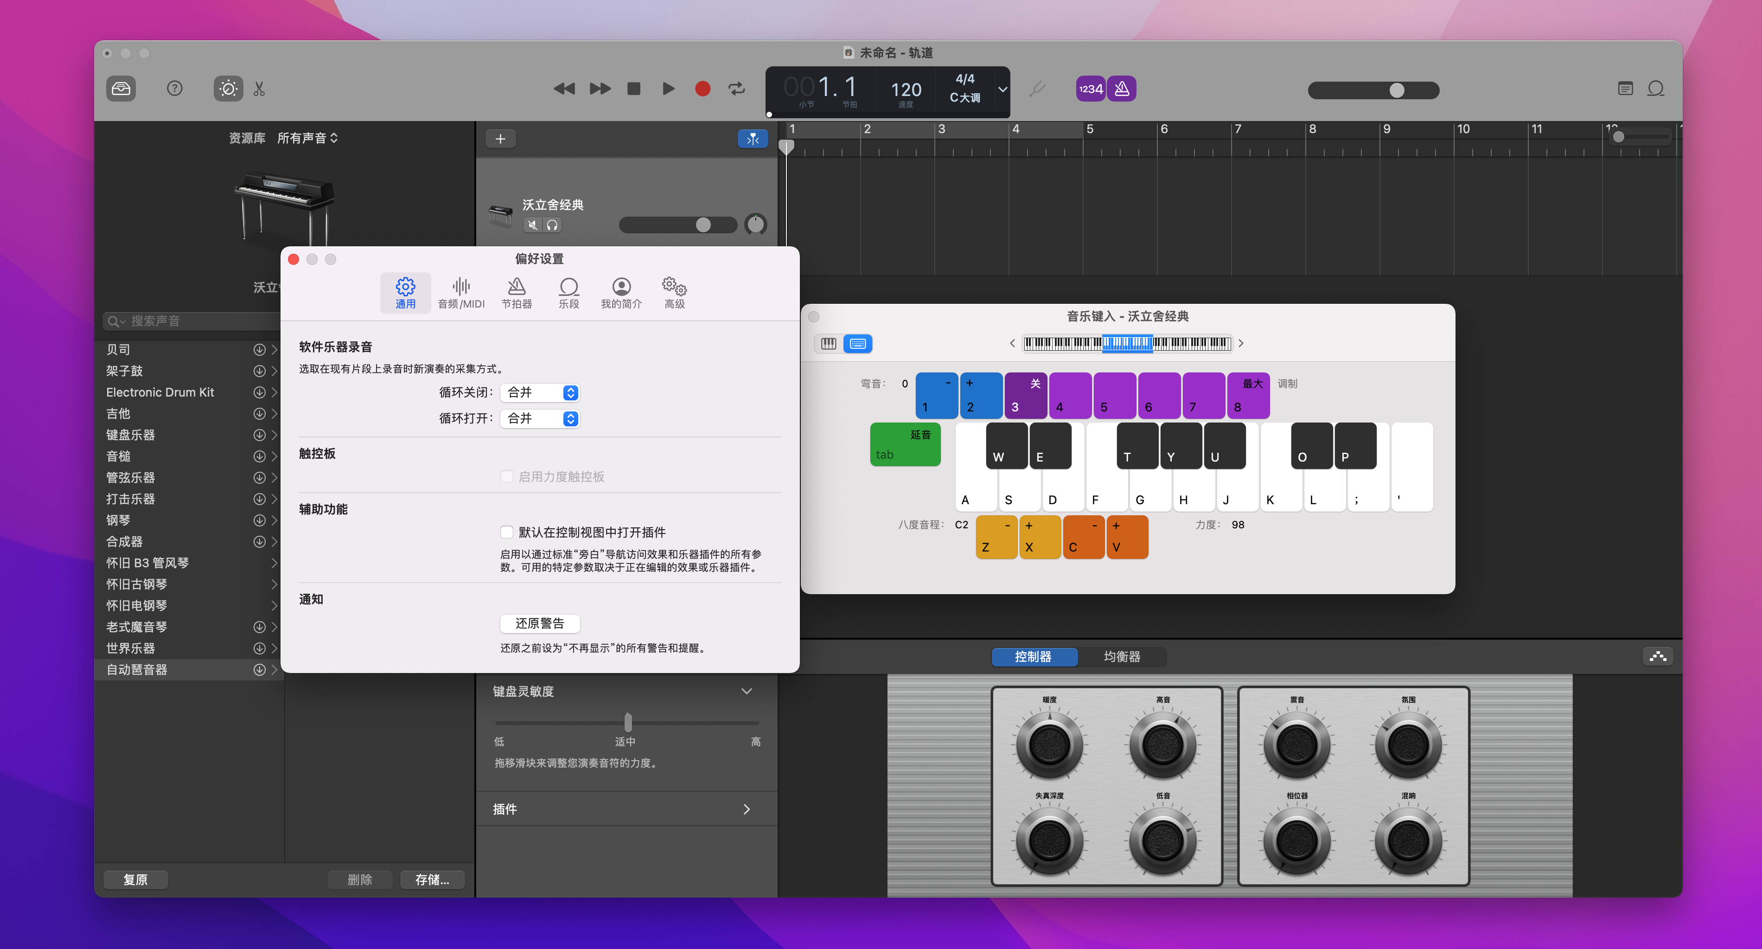Open the Loop Browser icon
This screenshot has width=1762, height=949.
[x=1656, y=89]
